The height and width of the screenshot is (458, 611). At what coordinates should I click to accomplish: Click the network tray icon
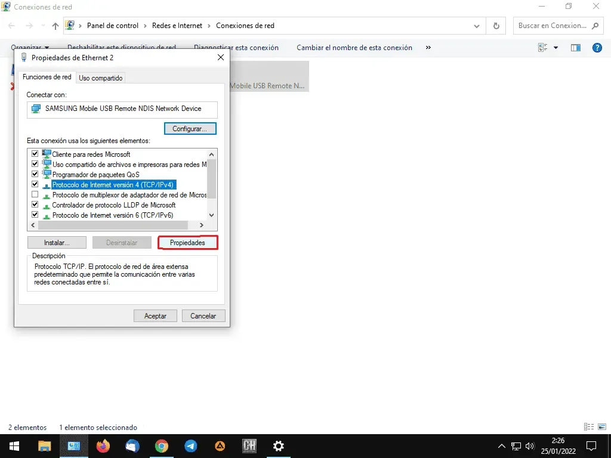click(516, 446)
